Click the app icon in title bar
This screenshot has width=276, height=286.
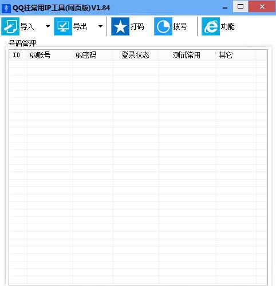pyautogui.click(x=6, y=8)
